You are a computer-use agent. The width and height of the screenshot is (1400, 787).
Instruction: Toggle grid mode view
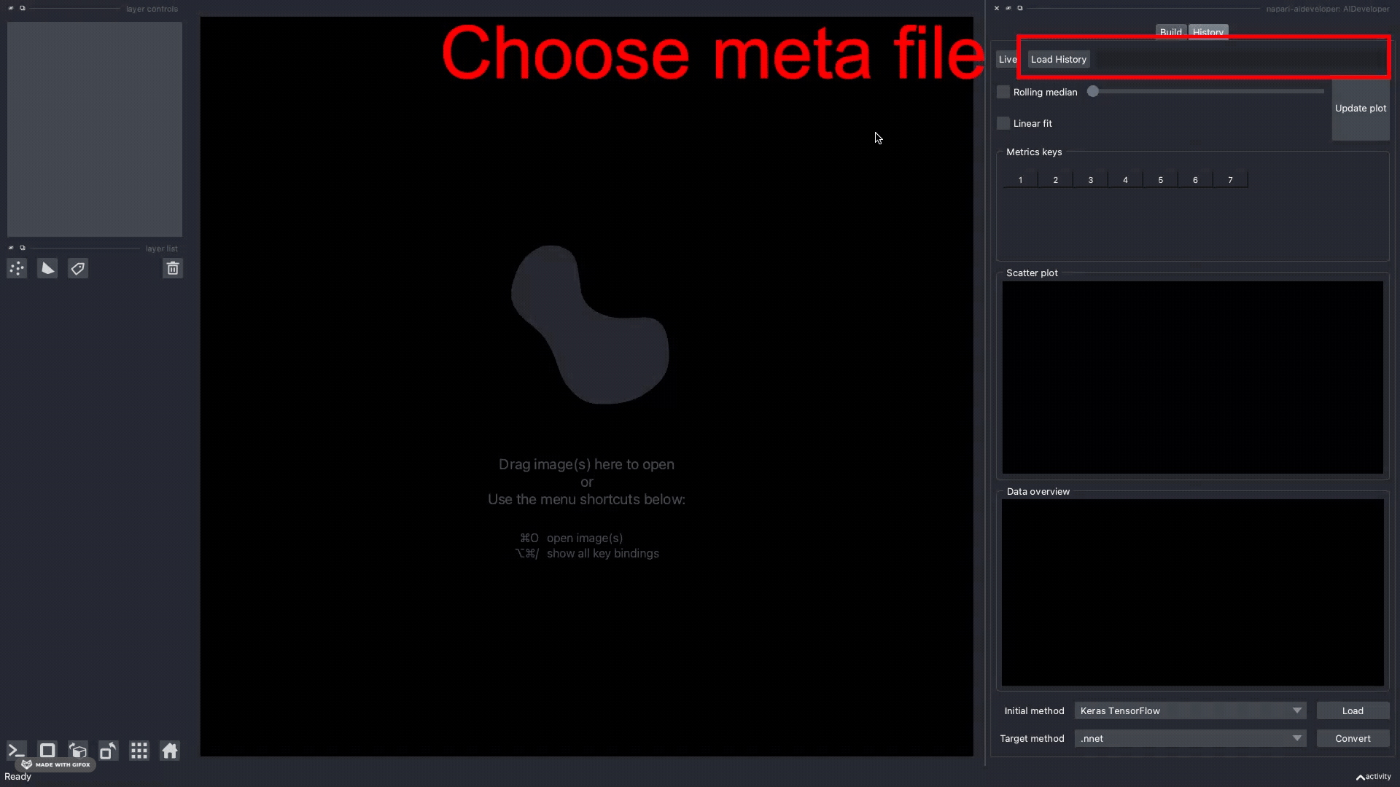click(139, 751)
